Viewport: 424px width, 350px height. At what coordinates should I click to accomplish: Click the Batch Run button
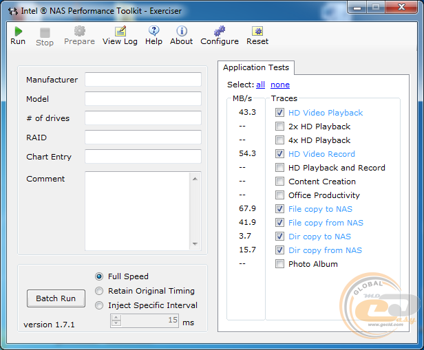tap(56, 298)
